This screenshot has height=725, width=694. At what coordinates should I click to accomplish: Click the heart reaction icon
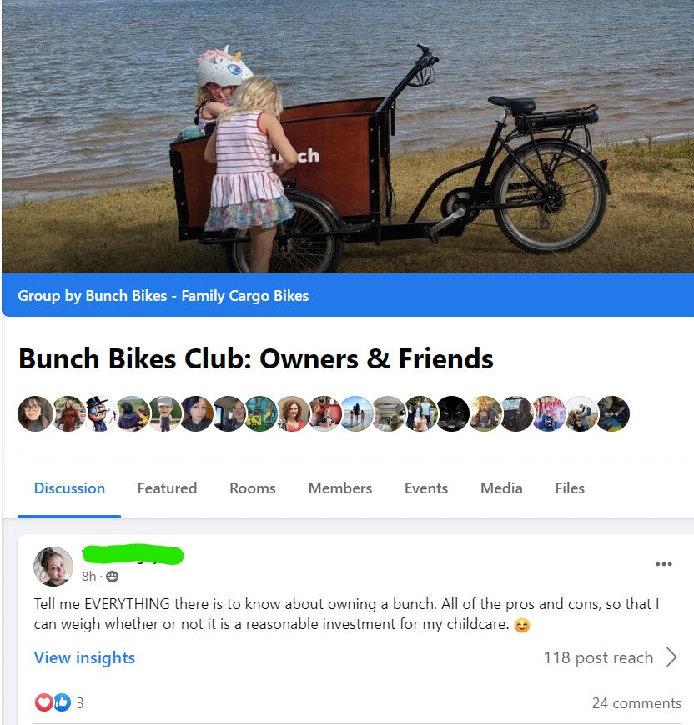[44, 702]
